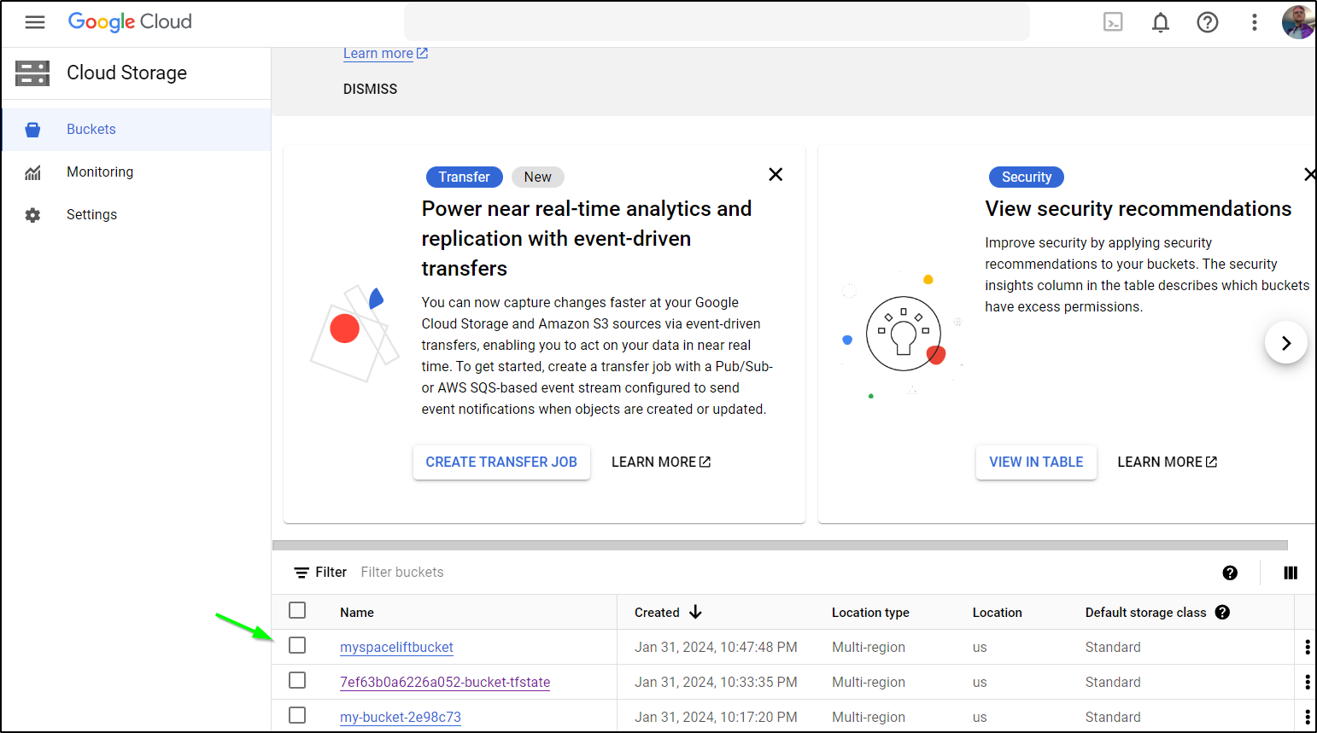
Task: Open more actions for 7ef63b0a6226a052-bucket-tfstate row
Action: point(1307,683)
